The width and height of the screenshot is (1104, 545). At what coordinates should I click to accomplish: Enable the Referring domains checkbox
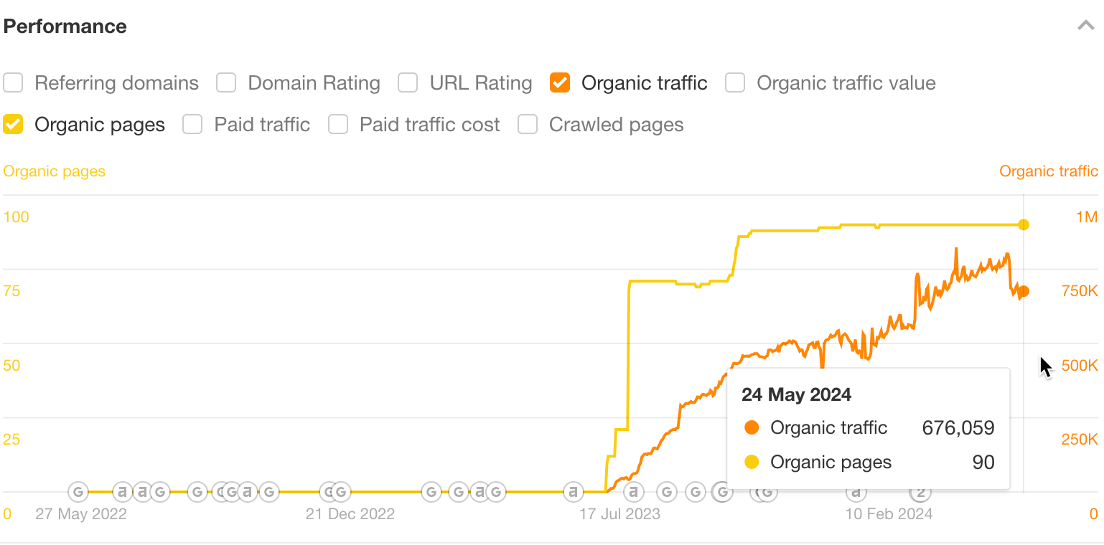click(x=13, y=82)
